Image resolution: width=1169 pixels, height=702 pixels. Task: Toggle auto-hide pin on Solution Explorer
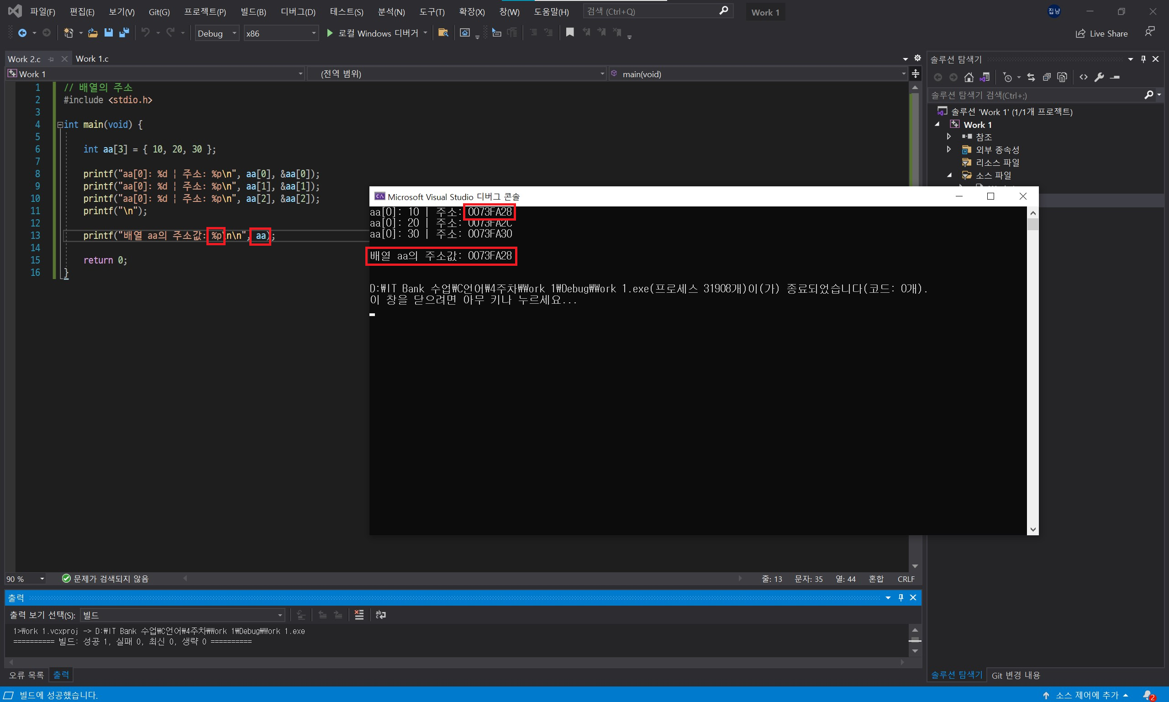point(1143,59)
